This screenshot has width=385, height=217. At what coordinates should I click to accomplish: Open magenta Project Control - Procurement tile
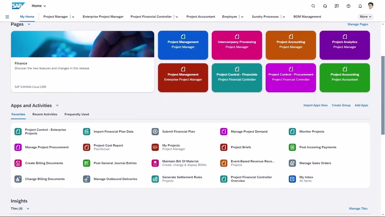point(291,78)
